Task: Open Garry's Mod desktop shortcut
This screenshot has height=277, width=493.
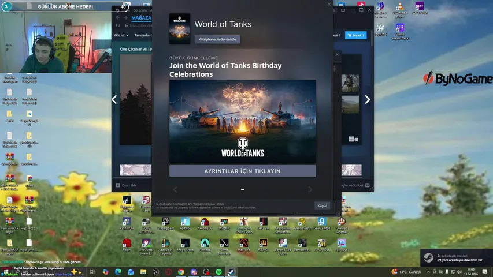Action: pos(322,224)
